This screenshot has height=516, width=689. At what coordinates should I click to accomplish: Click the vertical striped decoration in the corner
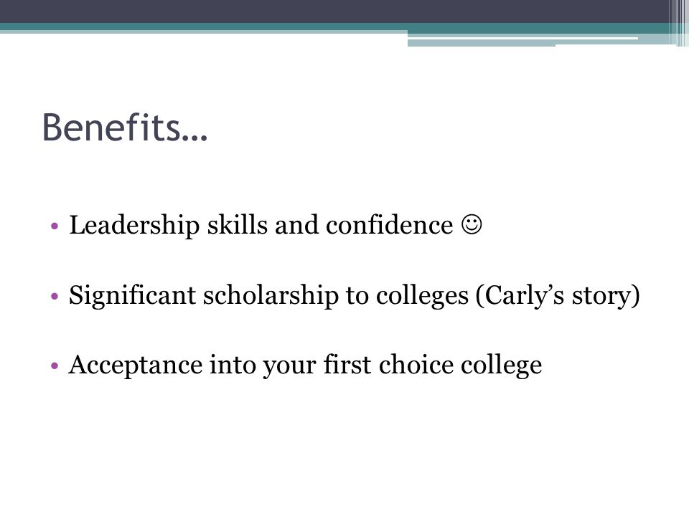[678, 23]
